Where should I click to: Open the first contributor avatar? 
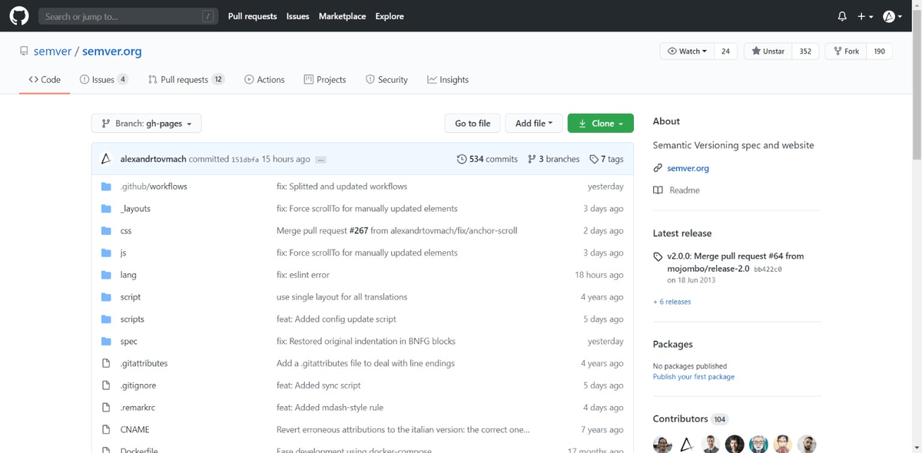[x=662, y=445]
